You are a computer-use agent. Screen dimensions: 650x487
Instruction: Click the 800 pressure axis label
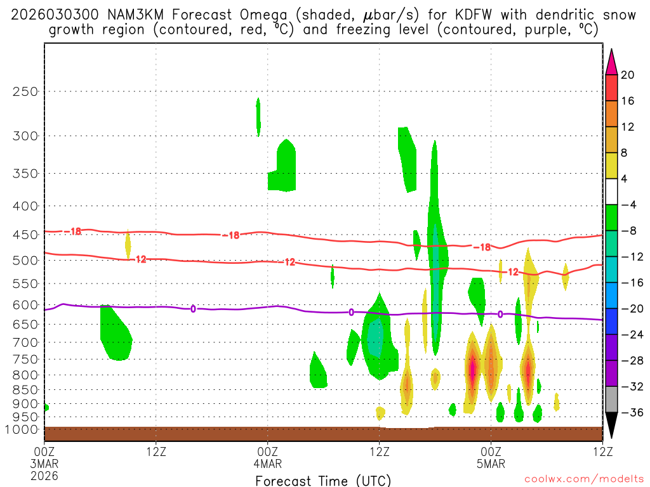click(25, 375)
